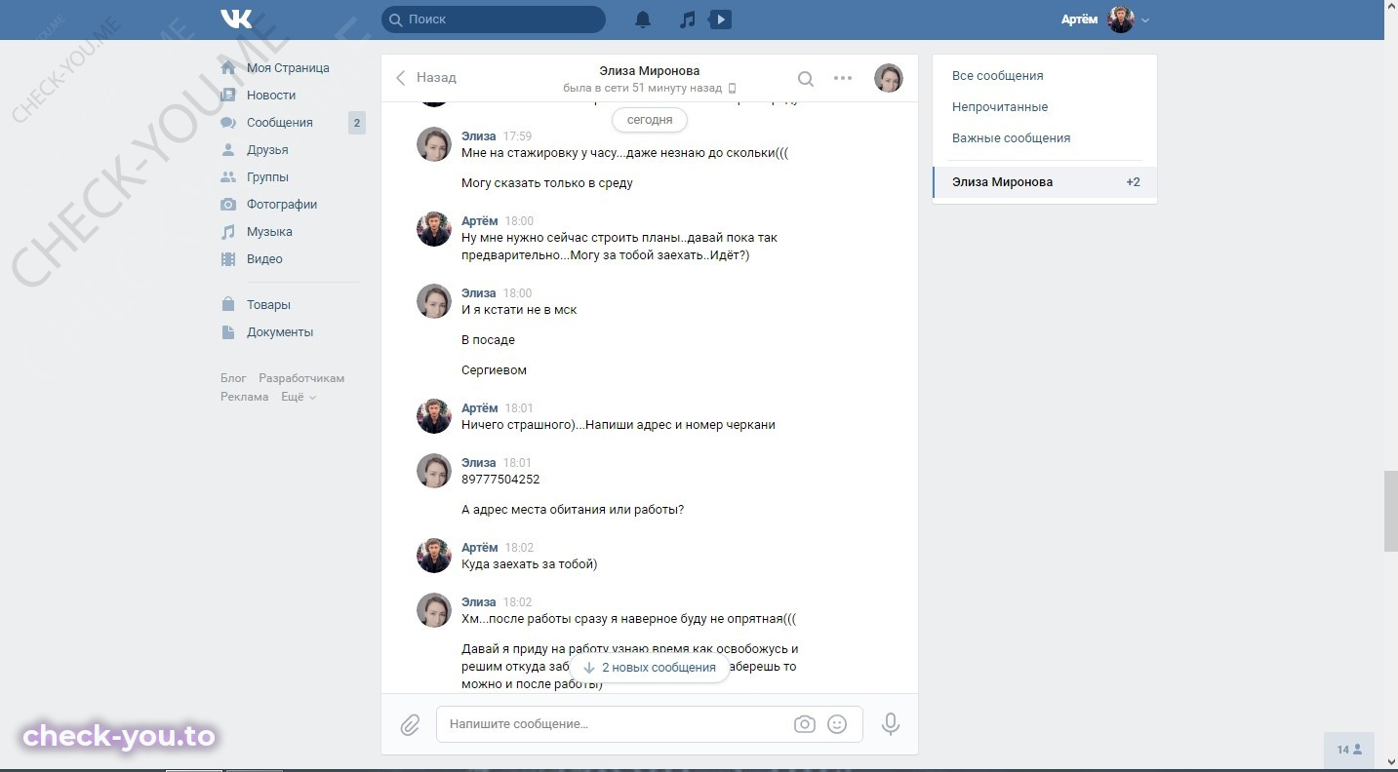The image size is (1398, 772).
Task: Open Друзья in the sidebar
Action: click(267, 150)
